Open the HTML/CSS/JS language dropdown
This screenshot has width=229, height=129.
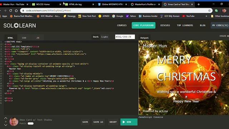(x=125, y=37)
